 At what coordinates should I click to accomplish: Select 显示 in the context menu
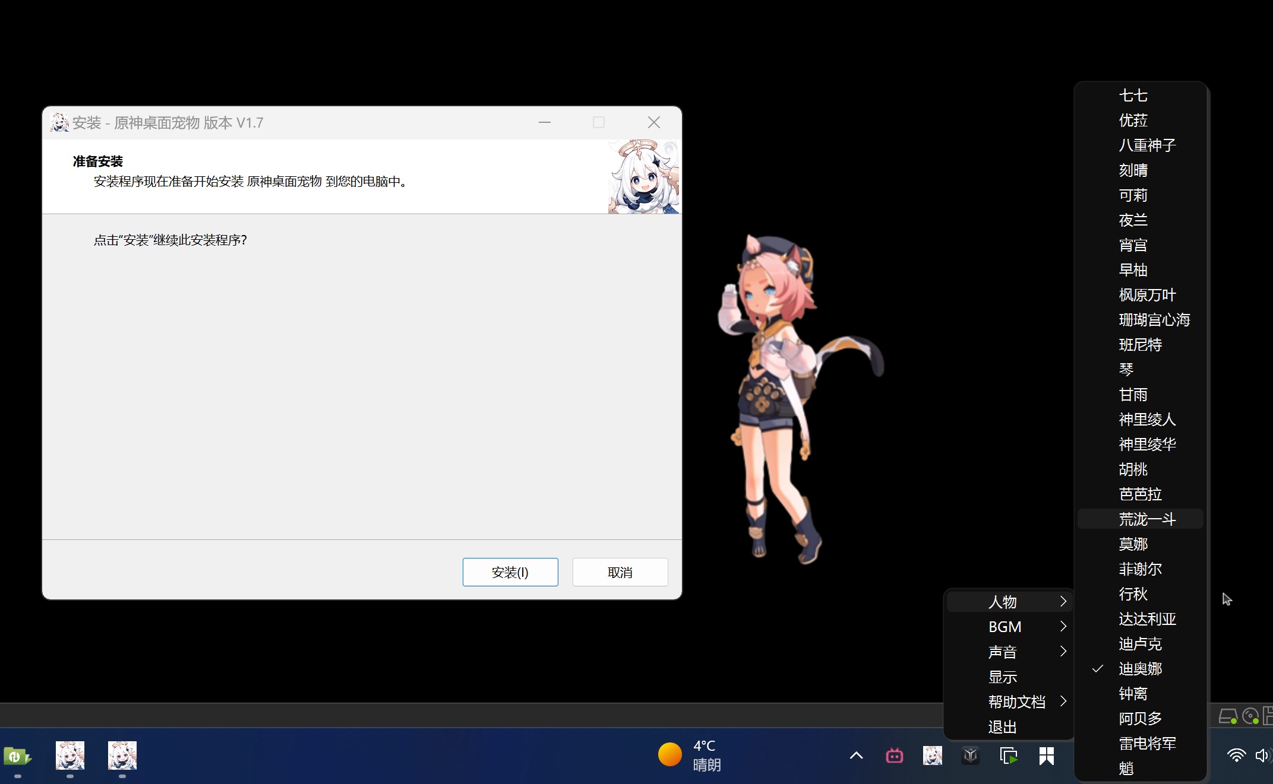1002,677
